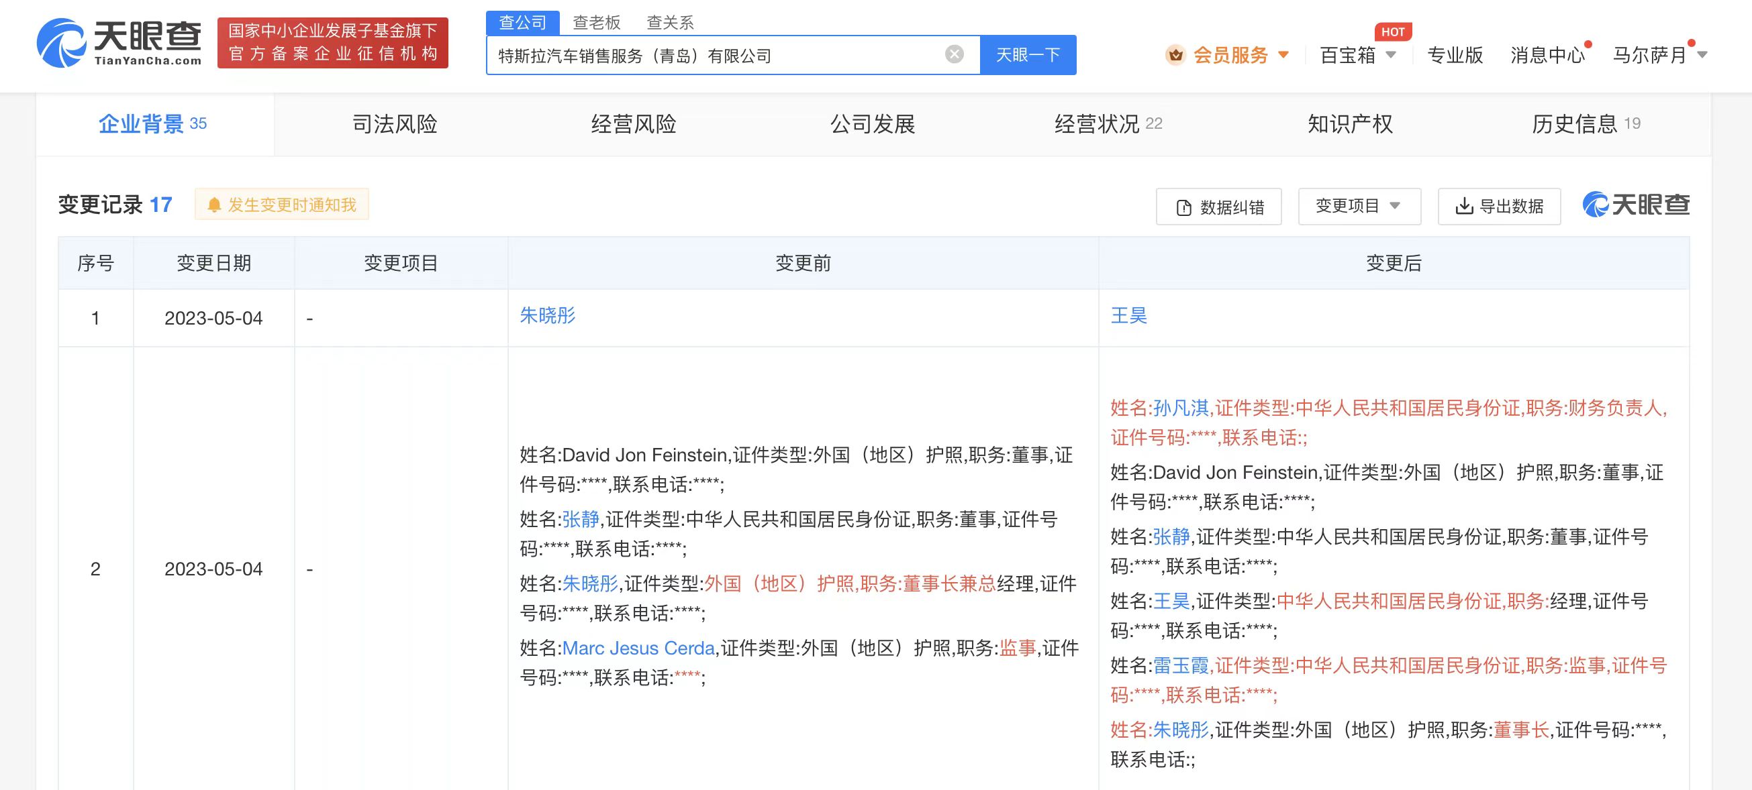Click date 2023-05-04 in row 1
1752x790 pixels.
click(213, 318)
